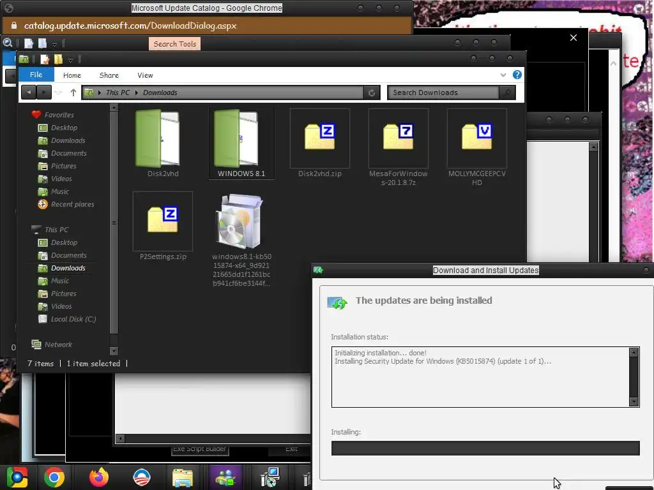Click the magnifier icon of the back Search window
Viewport: 654px width, 490px height.
(8, 43)
